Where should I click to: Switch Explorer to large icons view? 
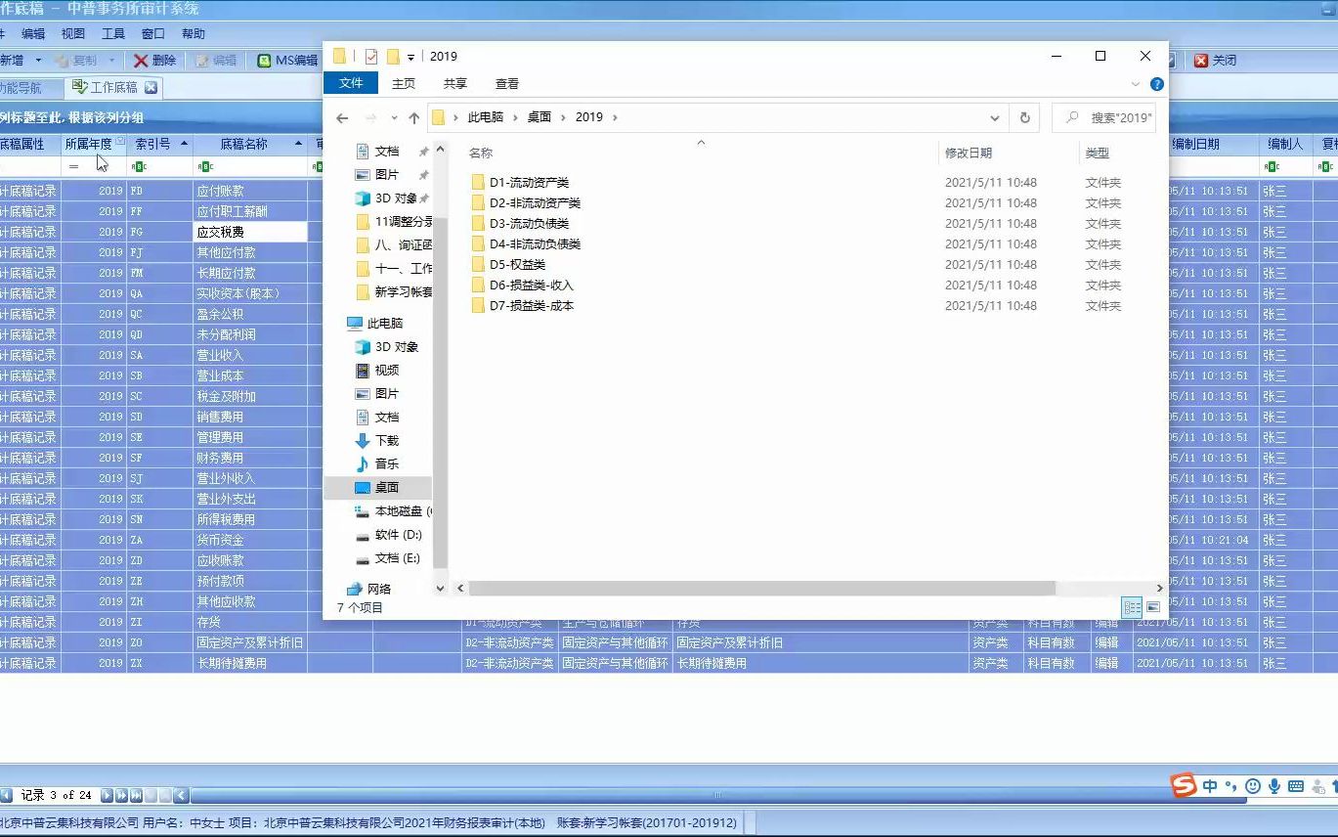(1153, 608)
